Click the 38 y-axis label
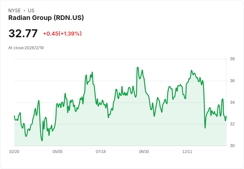 232,59
